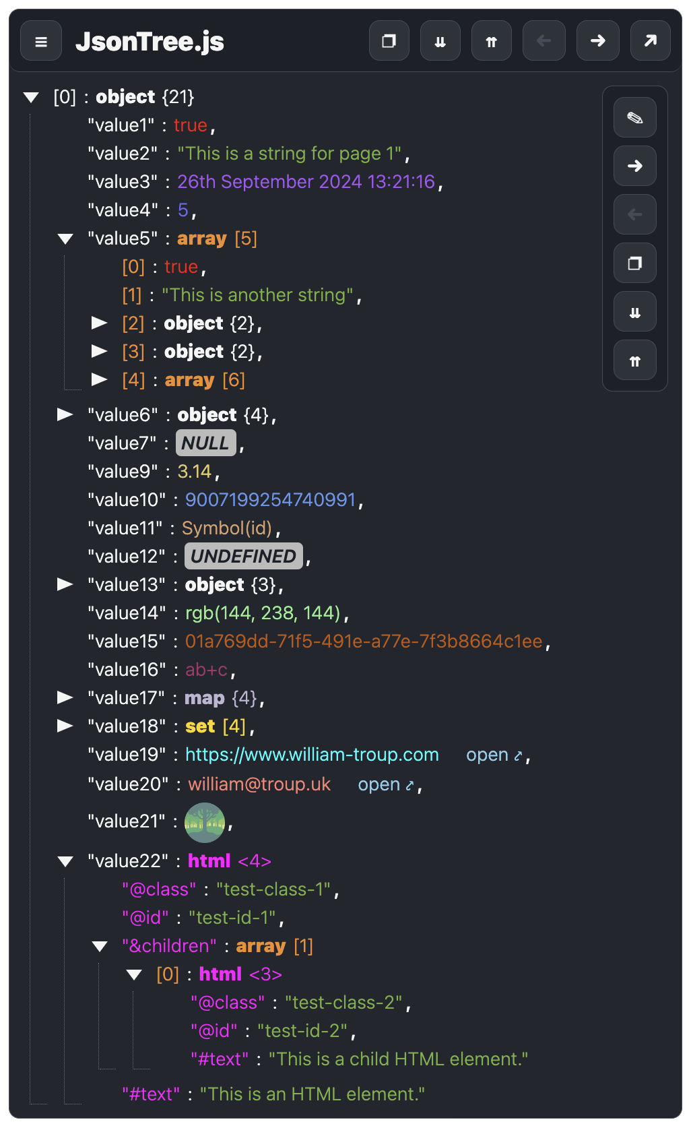Viewport: 691px width, 1128px height.
Task: Click the right arrow in the side panel
Action: click(634, 166)
